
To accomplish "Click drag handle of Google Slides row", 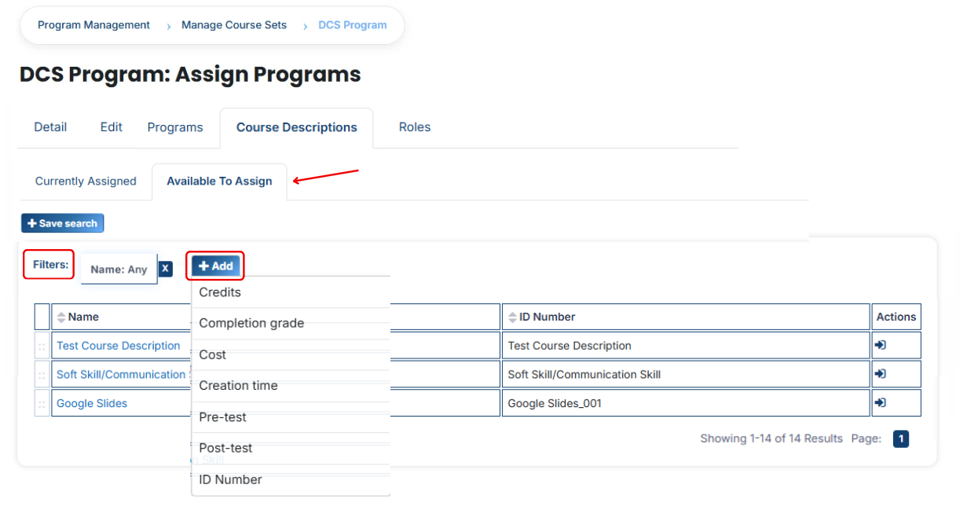I will (42, 404).
